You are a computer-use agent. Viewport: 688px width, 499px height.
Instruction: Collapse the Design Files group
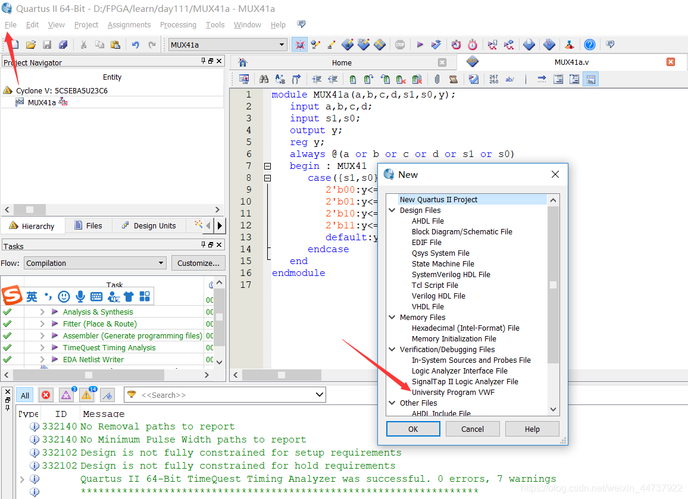click(x=392, y=210)
